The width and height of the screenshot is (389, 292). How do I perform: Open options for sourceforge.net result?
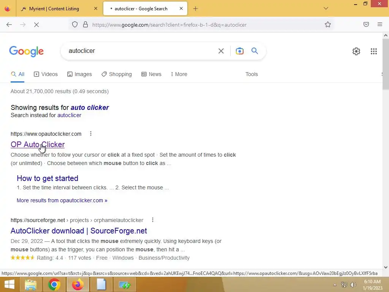coord(153,220)
